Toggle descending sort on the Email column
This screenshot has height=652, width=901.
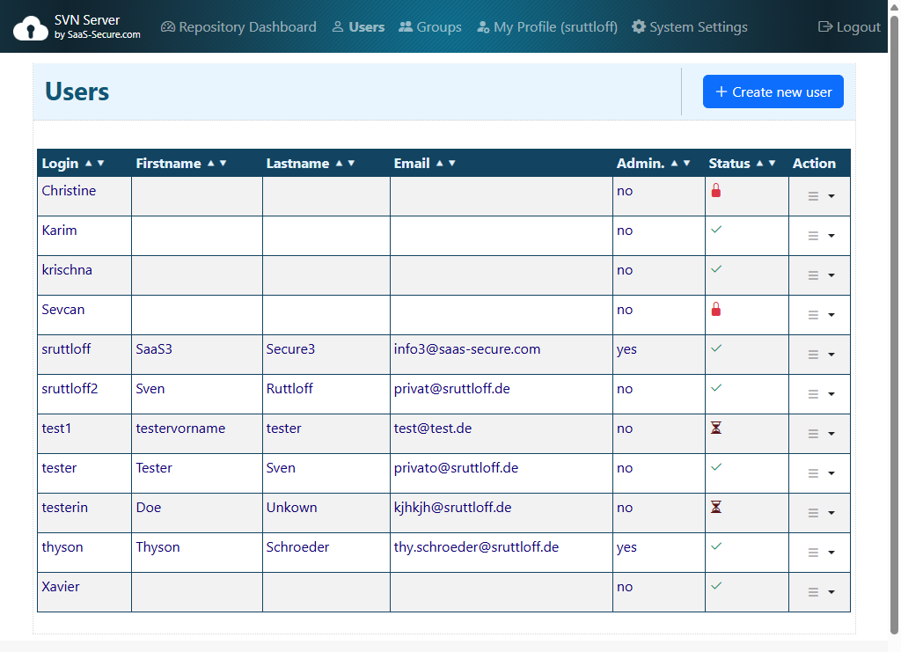point(451,163)
